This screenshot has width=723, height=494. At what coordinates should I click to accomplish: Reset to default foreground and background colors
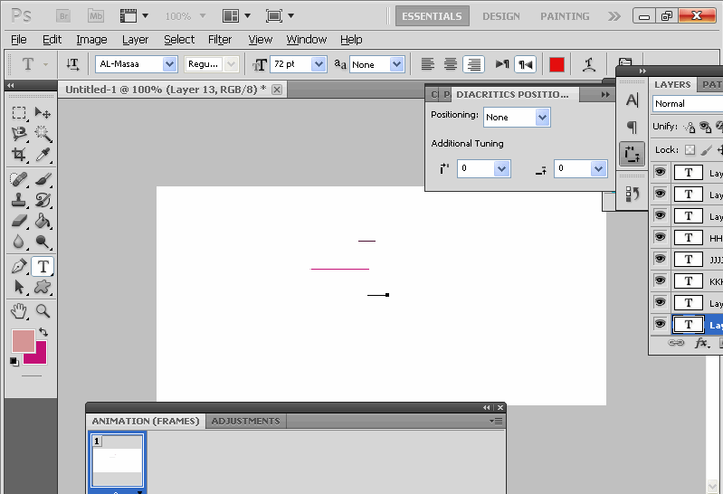pyautogui.click(x=14, y=362)
